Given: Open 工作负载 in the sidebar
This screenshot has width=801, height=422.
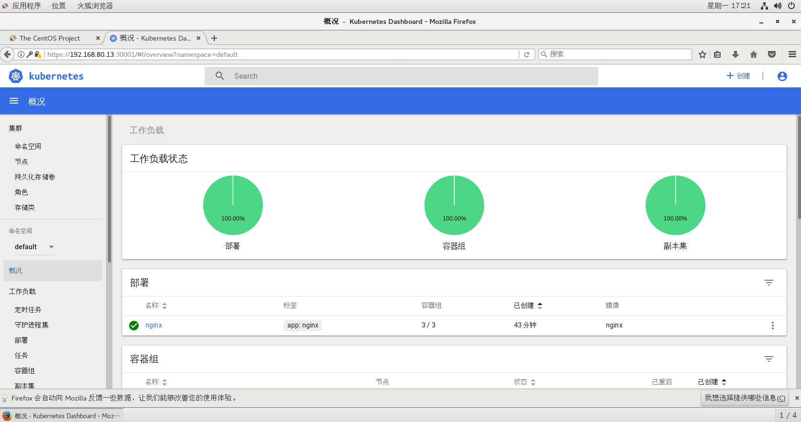Looking at the screenshot, I should (22, 292).
